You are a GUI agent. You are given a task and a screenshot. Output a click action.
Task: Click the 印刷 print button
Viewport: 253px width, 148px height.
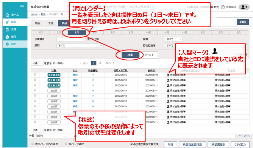point(243,22)
